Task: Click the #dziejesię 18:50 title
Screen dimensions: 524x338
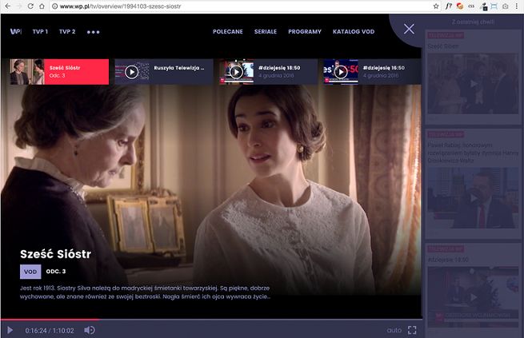Action: [x=279, y=68]
